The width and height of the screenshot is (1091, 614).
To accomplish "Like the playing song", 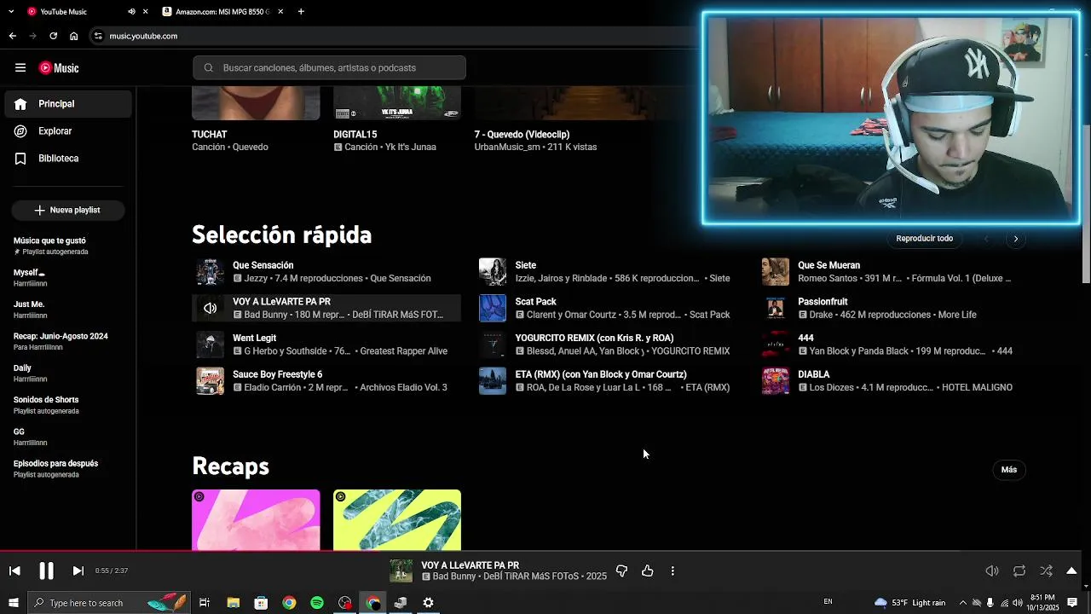I will click(648, 571).
